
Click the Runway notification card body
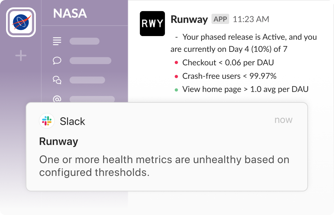click(165, 166)
